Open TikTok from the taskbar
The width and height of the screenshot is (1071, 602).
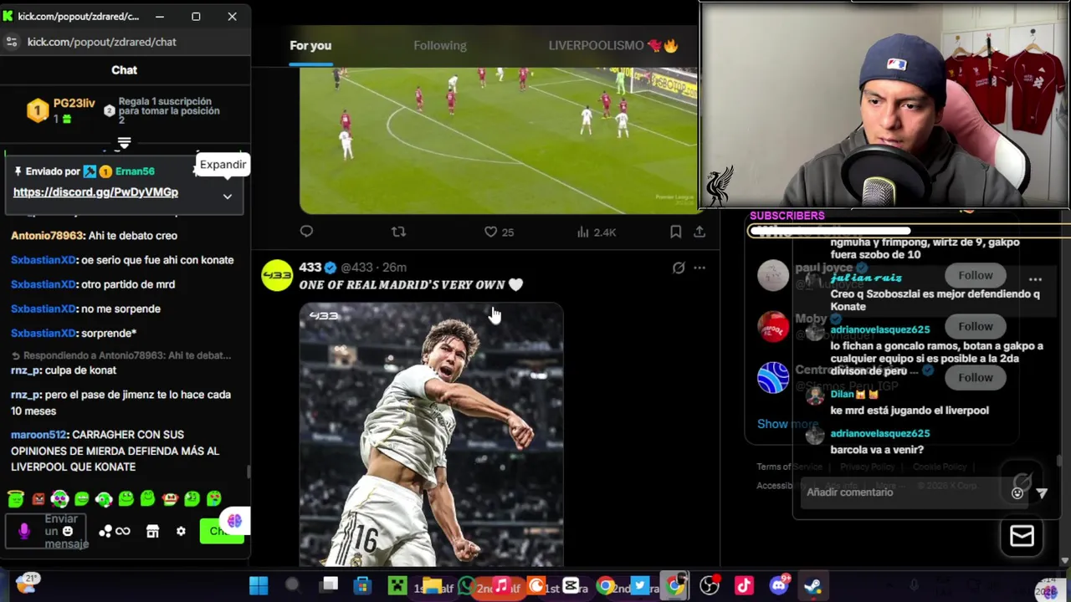(744, 585)
